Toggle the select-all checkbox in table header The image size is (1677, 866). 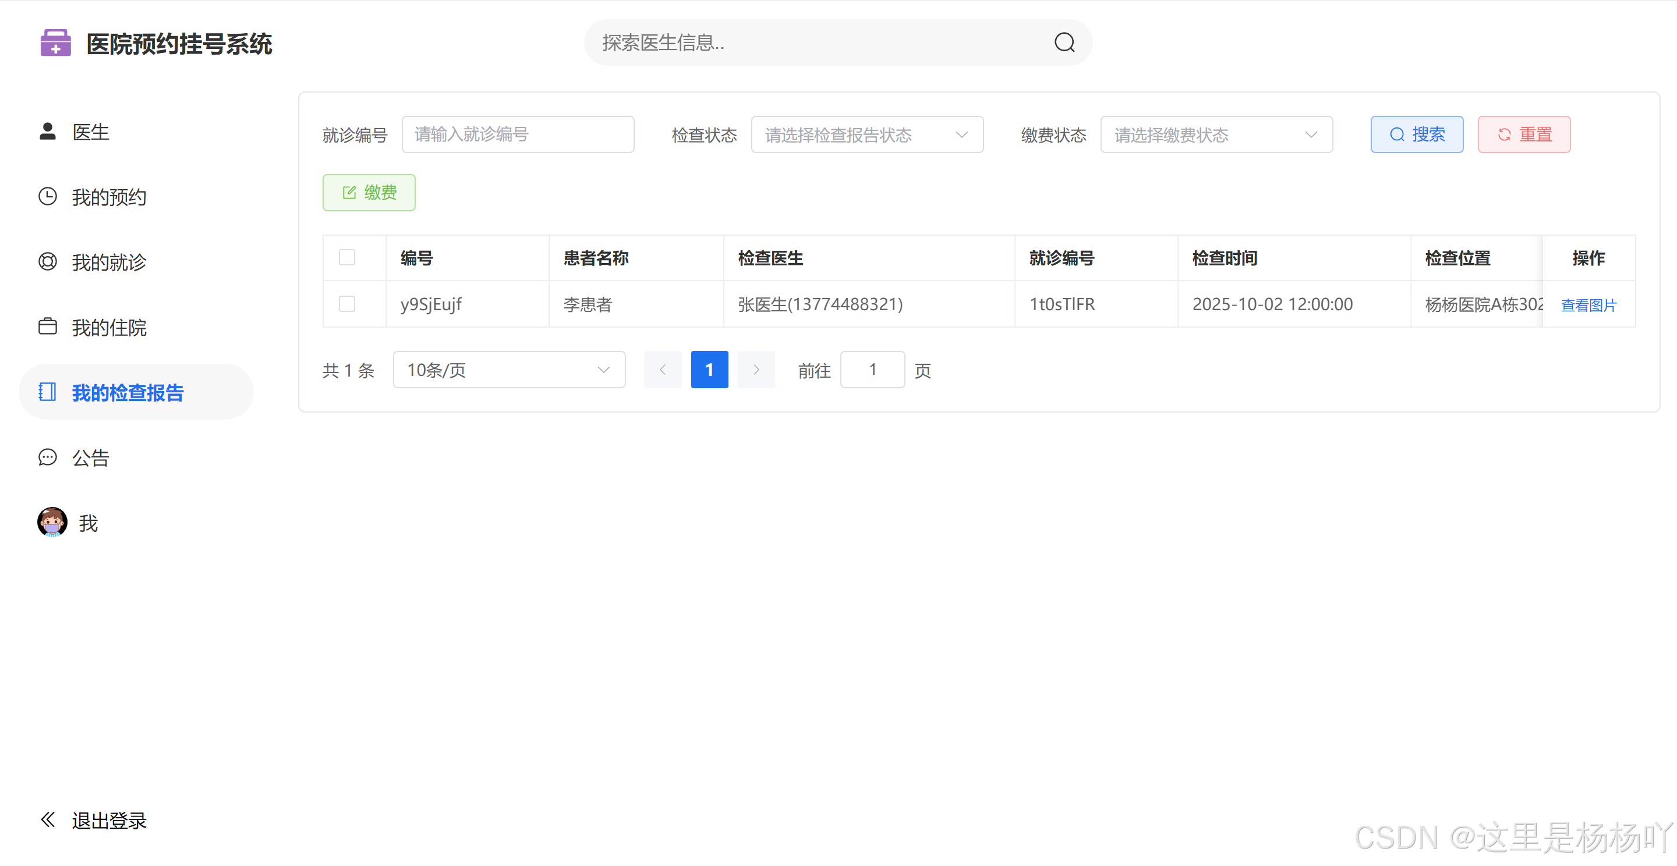pyautogui.click(x=347, y=258)
